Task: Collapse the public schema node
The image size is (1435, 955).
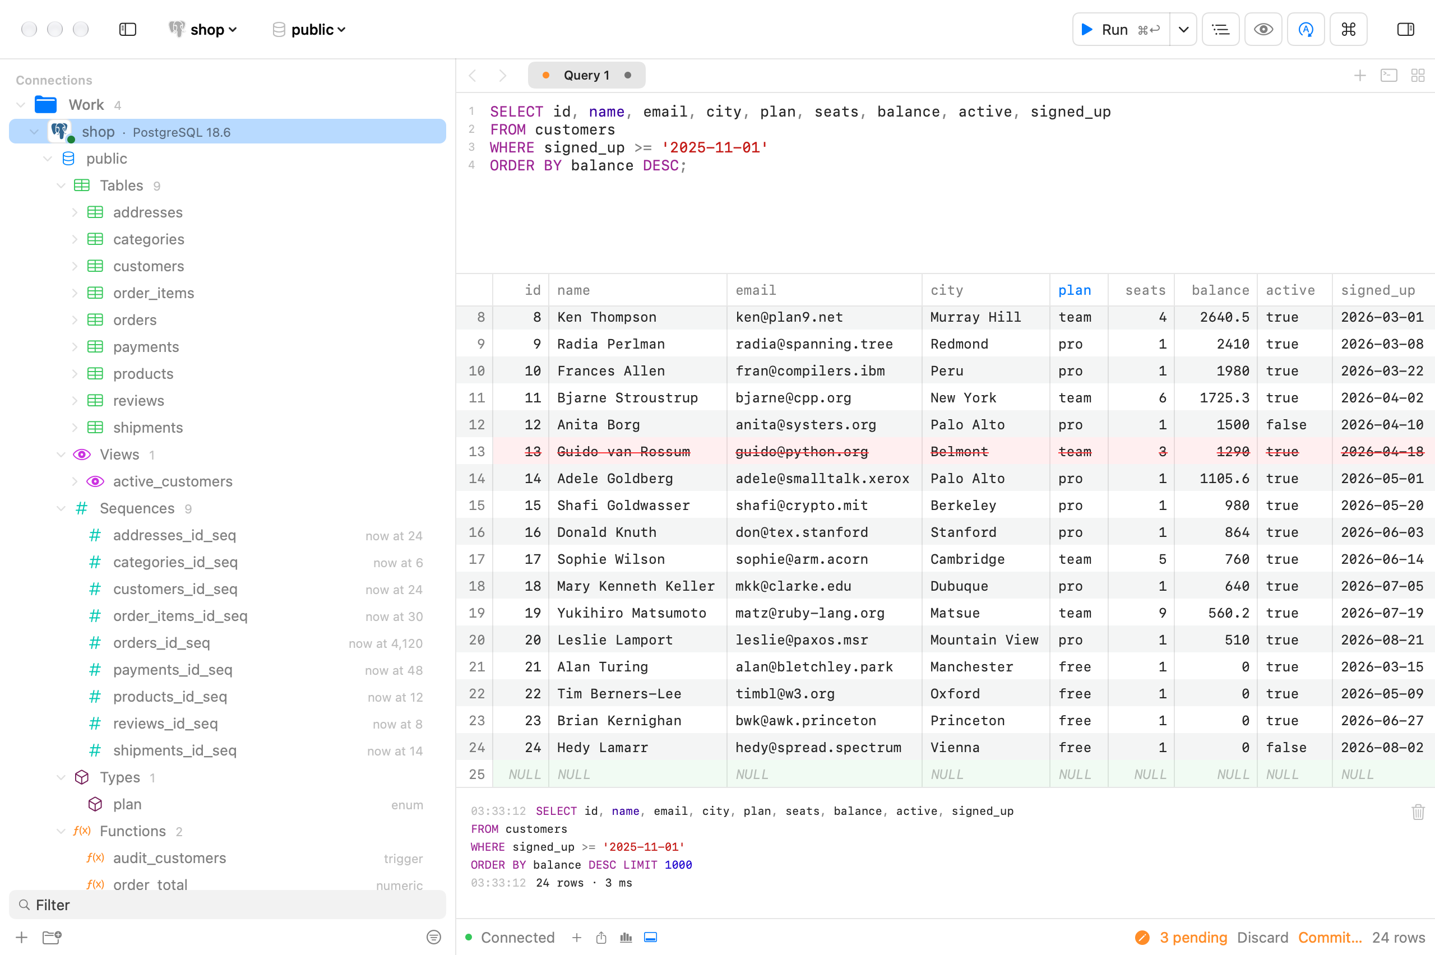Action: click(48, 159)
